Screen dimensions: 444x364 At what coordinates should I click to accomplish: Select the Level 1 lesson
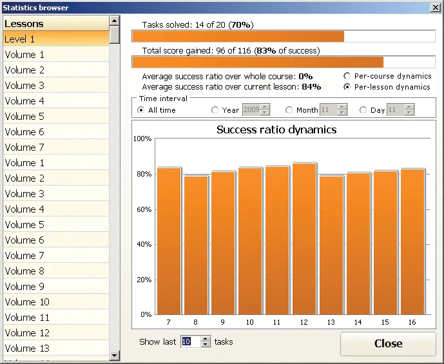tap(56, 39)
